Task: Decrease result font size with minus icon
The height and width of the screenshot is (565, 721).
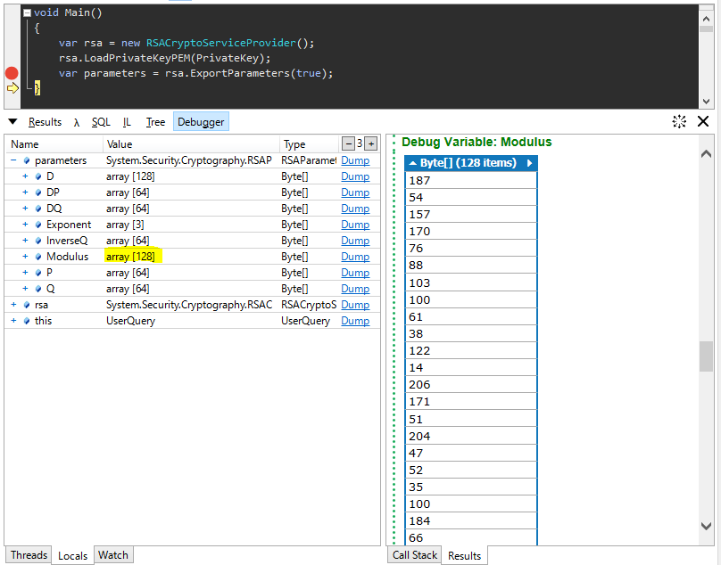Action: point(350,143)
